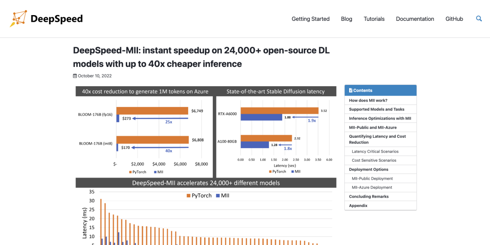Open the 'Deployment Options' section
490x245 pixels.
[x=368, y=169]
